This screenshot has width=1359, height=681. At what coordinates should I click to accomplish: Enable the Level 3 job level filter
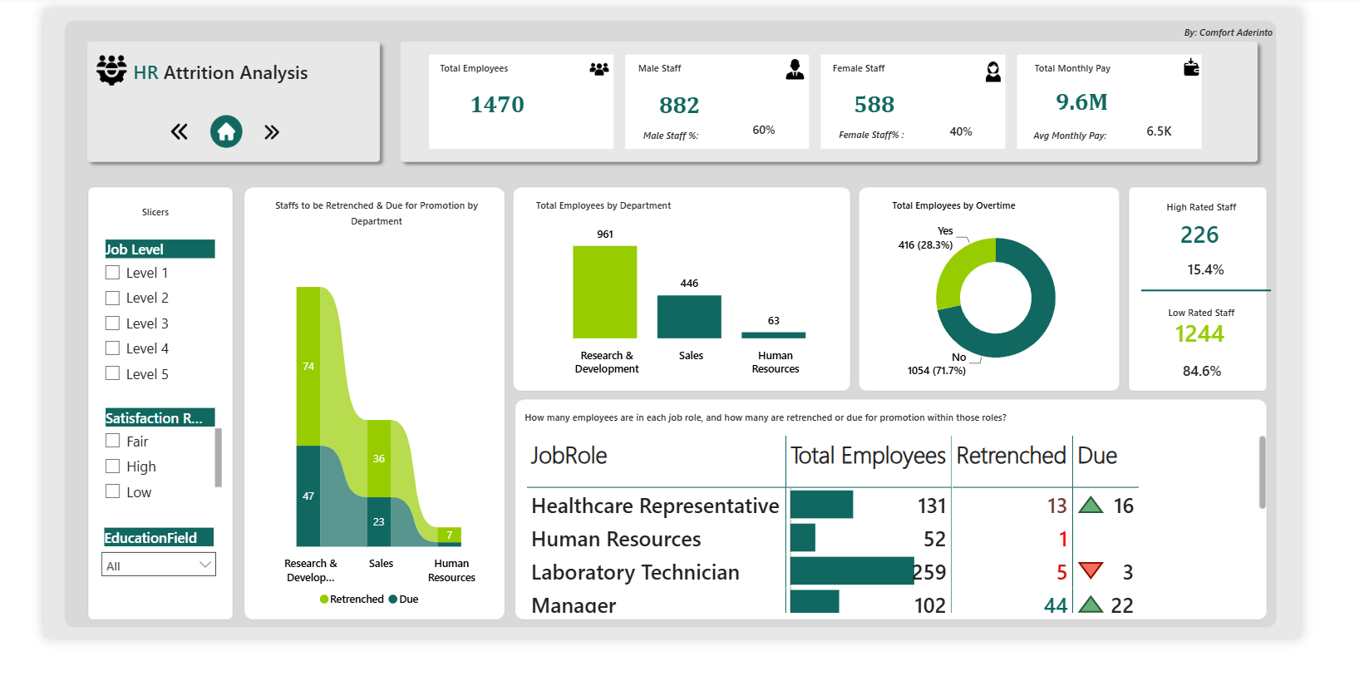[x=113, y=323]
